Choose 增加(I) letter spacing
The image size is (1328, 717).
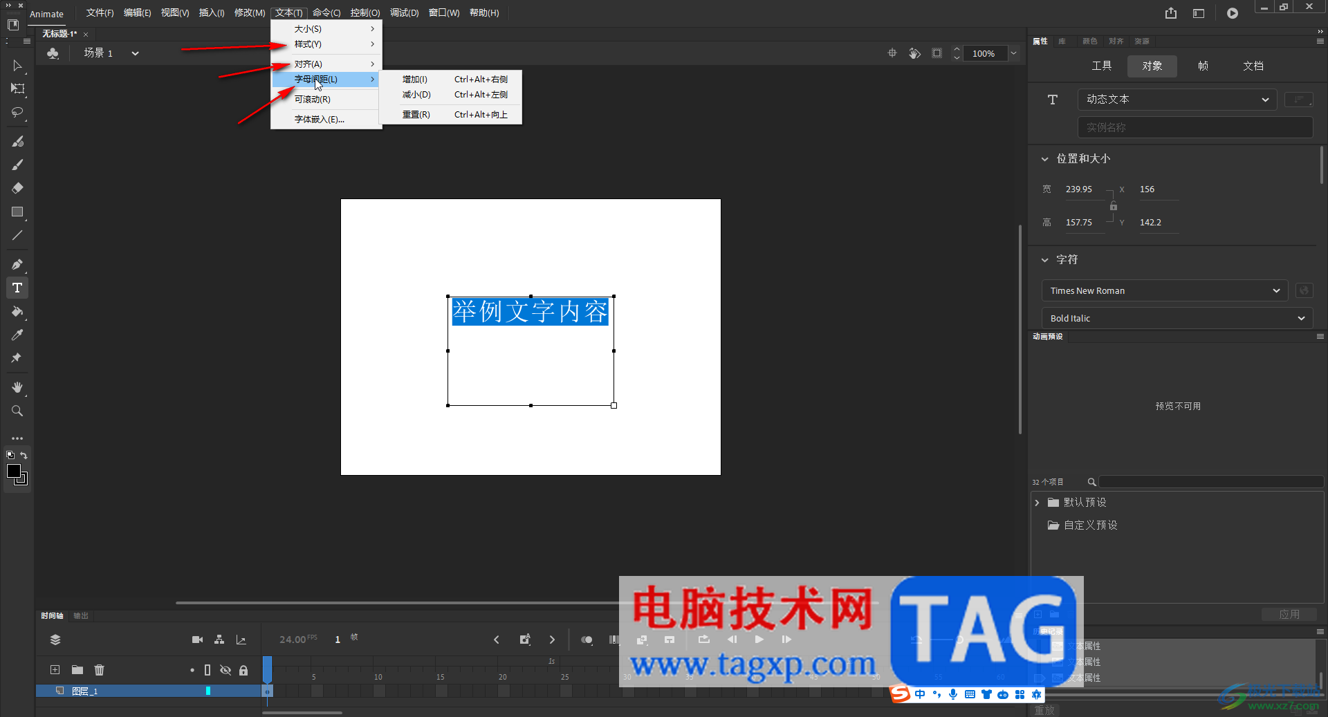(x=452, y=80)
